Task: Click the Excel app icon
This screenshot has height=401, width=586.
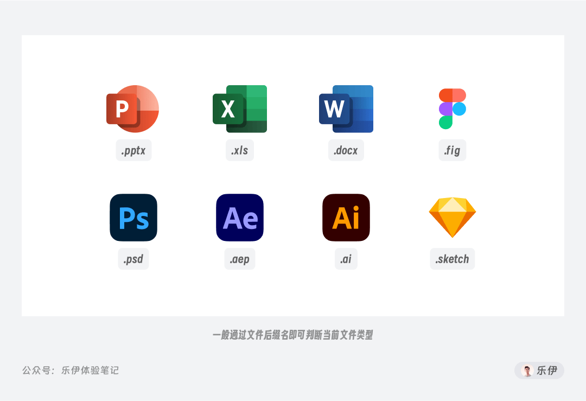Action: 240,109
